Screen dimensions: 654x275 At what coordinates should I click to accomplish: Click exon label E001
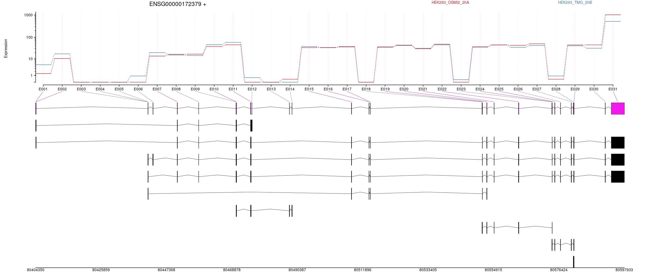(43, 89)
